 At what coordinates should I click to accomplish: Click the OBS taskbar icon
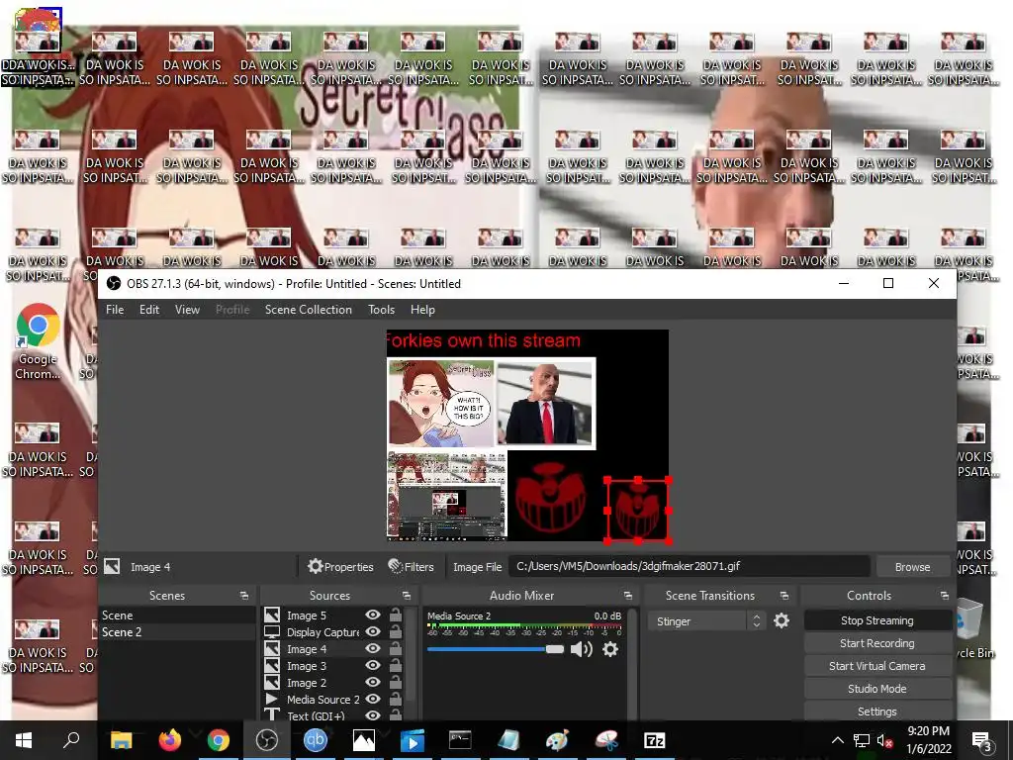[x=267, y=740]
